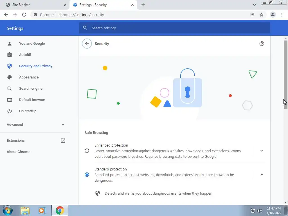Viewport: 288px width, 216px height.
Task: Switch to the Site Blocked tab
Action: [x=35, y=5]
